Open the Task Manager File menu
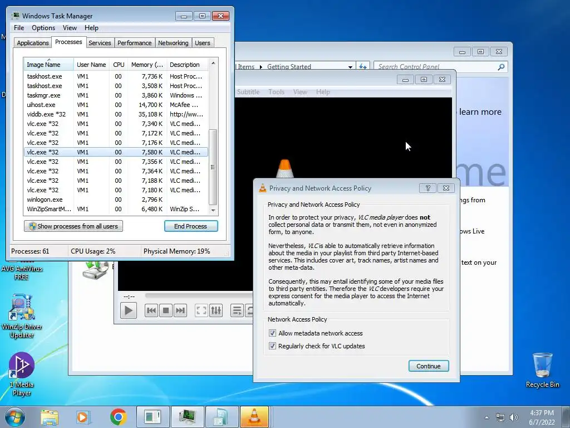The width and height of the screenshot is (570, 428). pyautogui.click(x=19, y=28)
